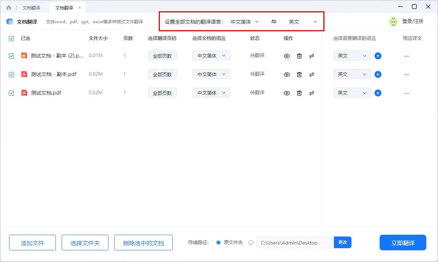This screenshot has width=438, height=262.
Task: Open the 中文简体 source language dropdown in the header
Action: [244, 21]
